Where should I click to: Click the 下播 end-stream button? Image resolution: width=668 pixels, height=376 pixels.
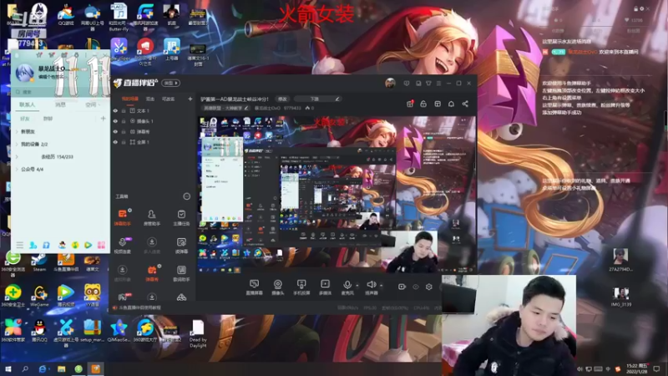[x=315, y=99]
